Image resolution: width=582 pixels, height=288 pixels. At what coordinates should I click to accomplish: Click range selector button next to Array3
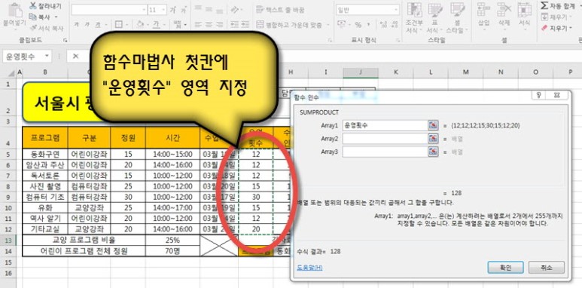pyautogui.click(x=433, y=152)
